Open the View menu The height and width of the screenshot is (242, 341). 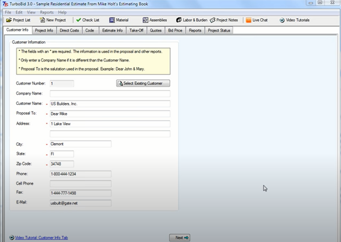(x=31, y=12)
